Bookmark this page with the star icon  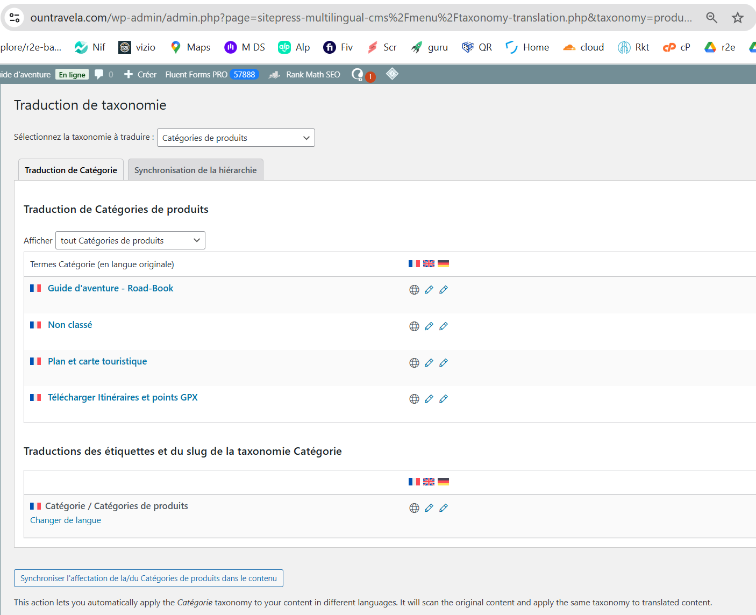(737, 18)
